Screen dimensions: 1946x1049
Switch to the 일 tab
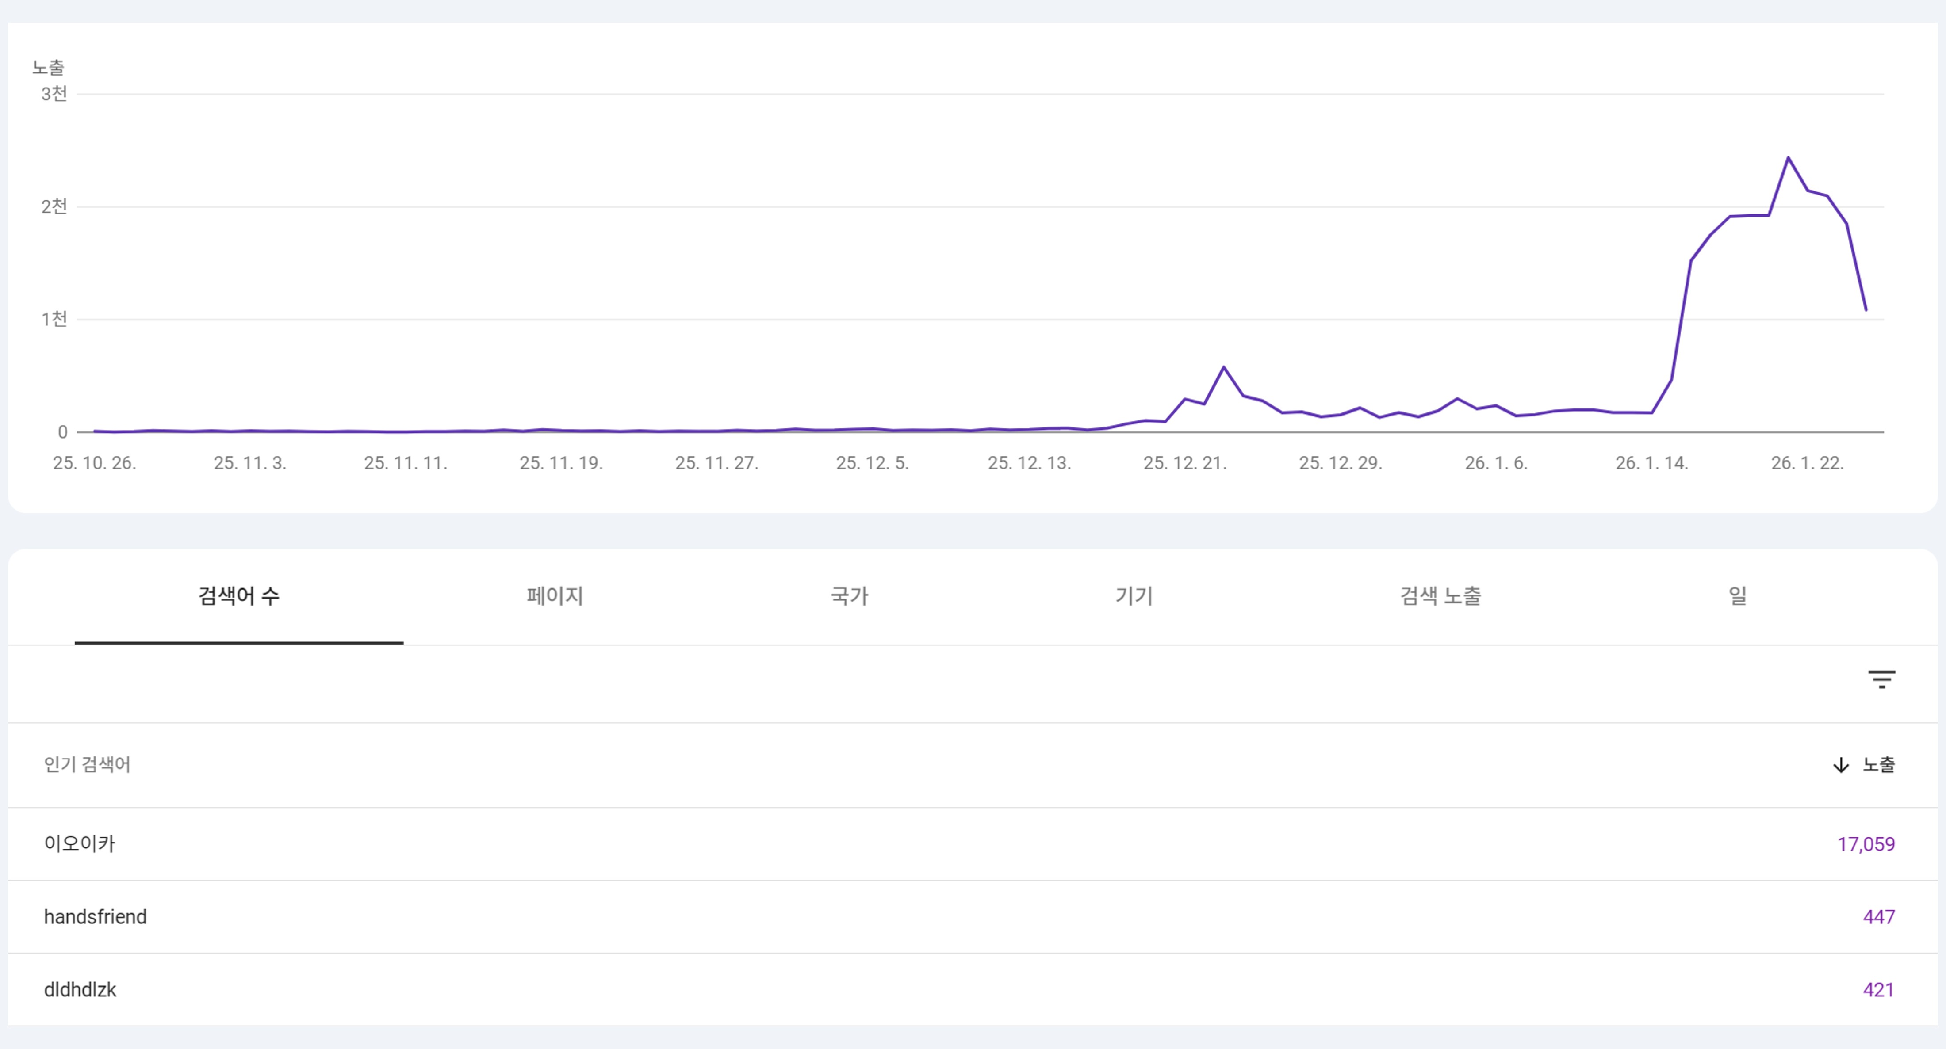1738,596
